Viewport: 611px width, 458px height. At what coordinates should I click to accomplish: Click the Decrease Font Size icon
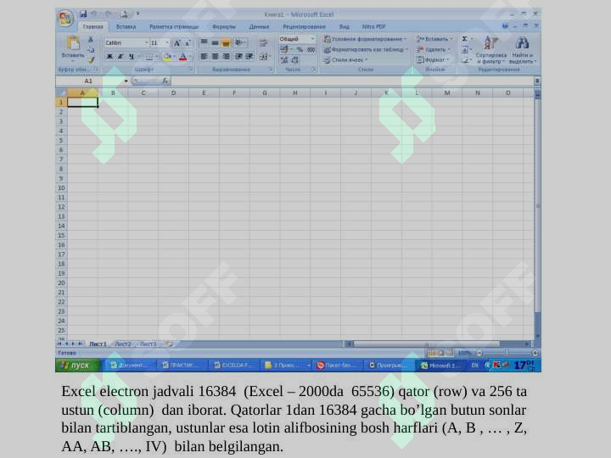(x=188, y=43)
